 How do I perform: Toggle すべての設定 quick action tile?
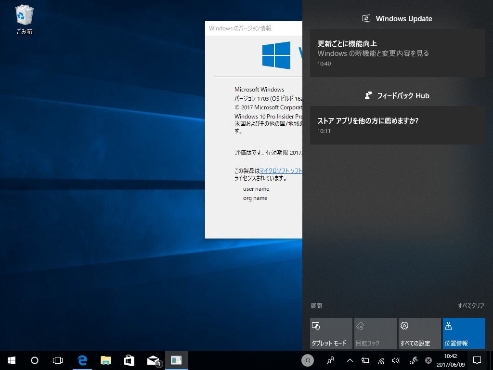(419, 333)
